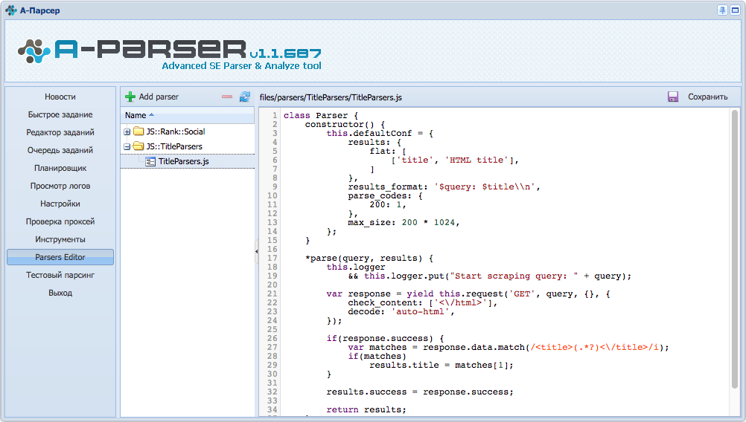Click the TitleParsers.js file icon

(150, 161)
